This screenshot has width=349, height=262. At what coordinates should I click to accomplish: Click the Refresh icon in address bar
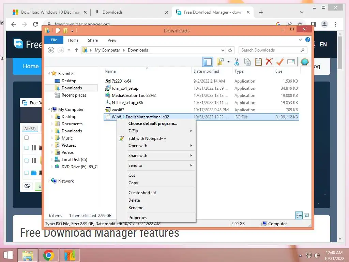pos(230,50)
